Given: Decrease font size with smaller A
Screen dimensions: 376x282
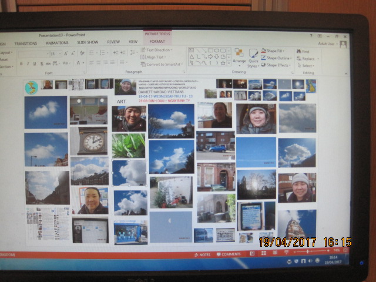Looking at the screenshot, I should tap(73, 53).
